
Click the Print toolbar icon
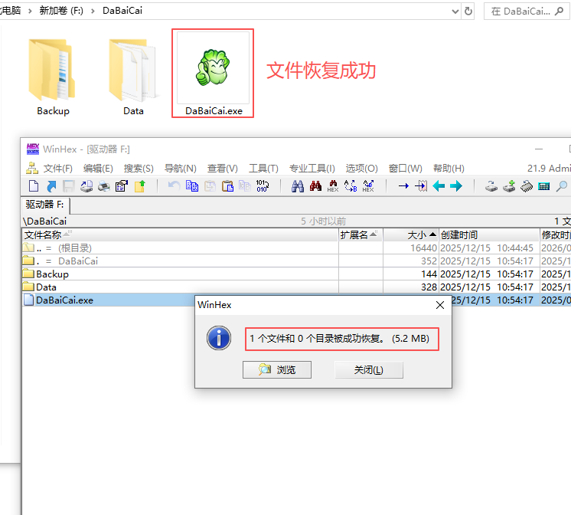tap(104, 186)
